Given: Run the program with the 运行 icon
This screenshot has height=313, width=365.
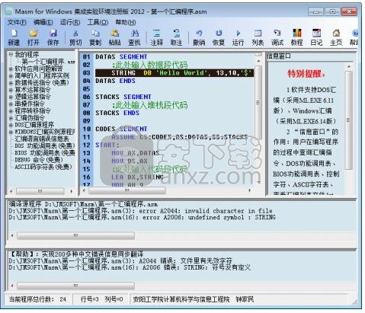Looking at the screenshot, I should 238,37.
